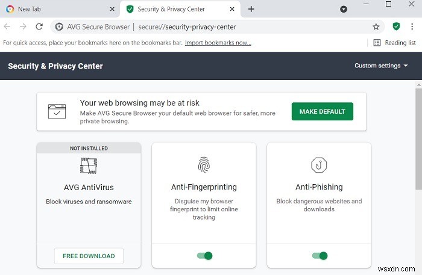The image size is (422, 275).
Task: Turn off the Anti-Fingerprinting toggle
Action: tap(204, 256)
